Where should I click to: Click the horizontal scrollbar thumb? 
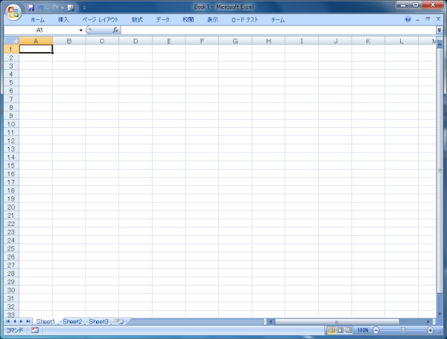337,322
